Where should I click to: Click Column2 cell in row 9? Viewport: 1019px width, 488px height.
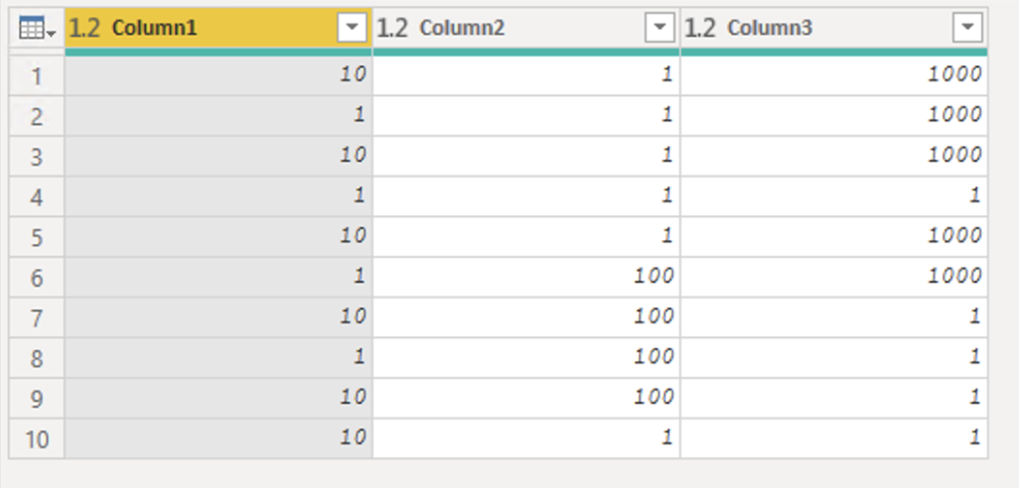coord(526,399)
